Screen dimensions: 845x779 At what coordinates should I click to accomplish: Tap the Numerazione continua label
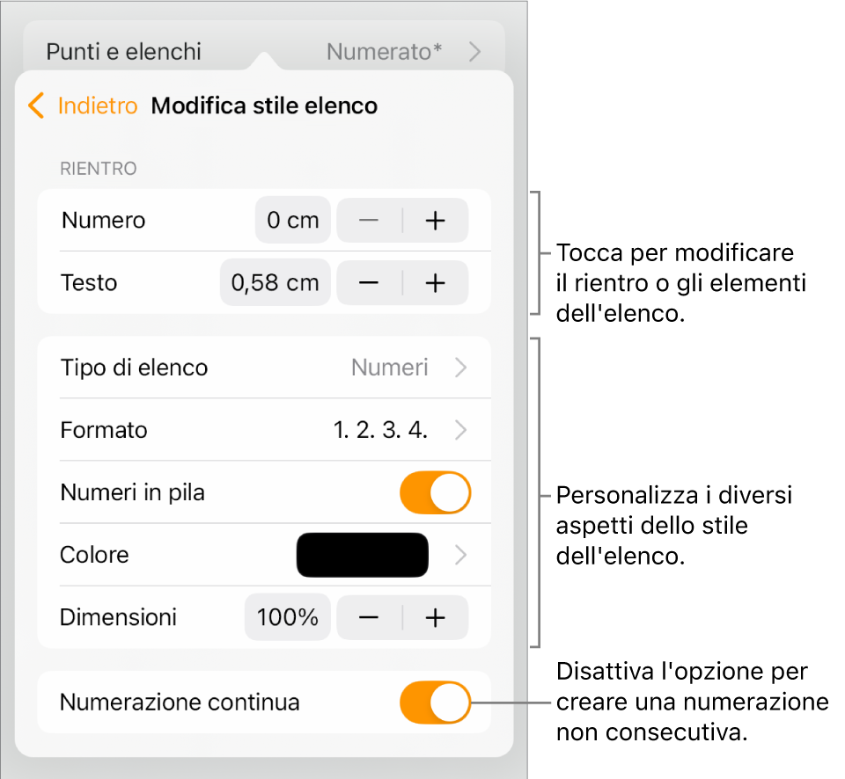coord(180,702)
